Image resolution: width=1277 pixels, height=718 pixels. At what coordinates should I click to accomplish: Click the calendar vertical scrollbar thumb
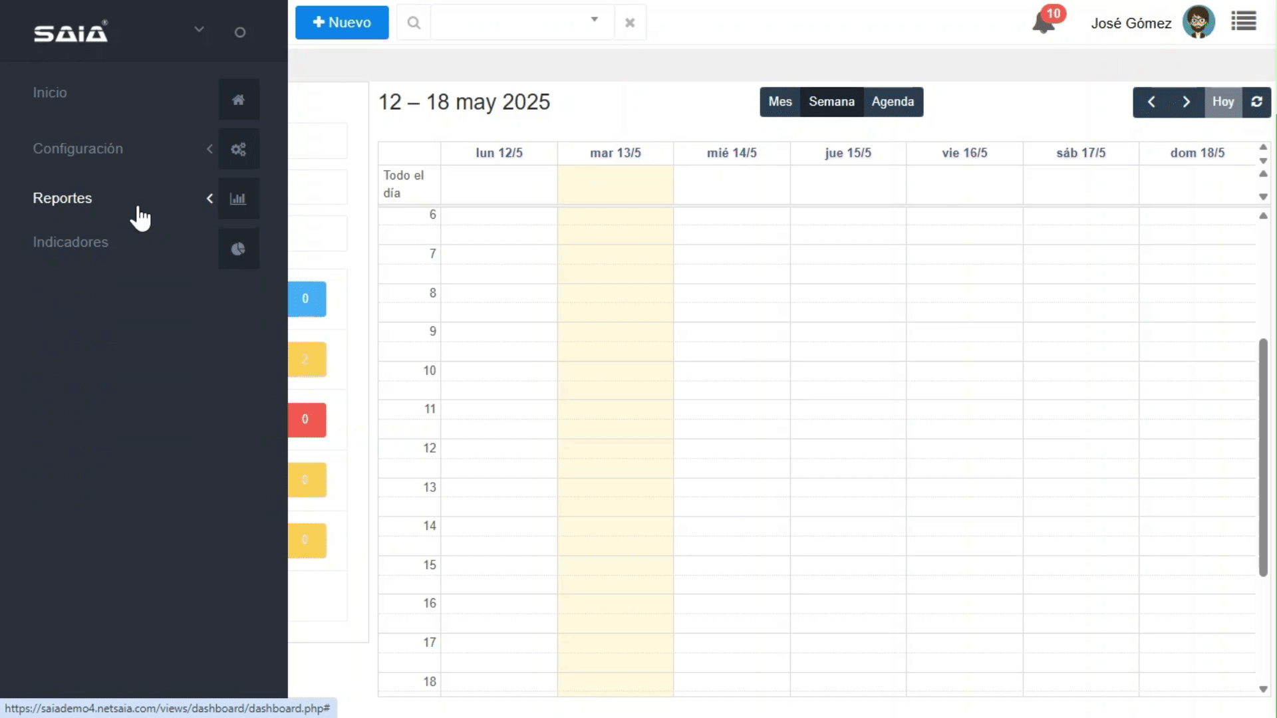tap(1262, 457)
